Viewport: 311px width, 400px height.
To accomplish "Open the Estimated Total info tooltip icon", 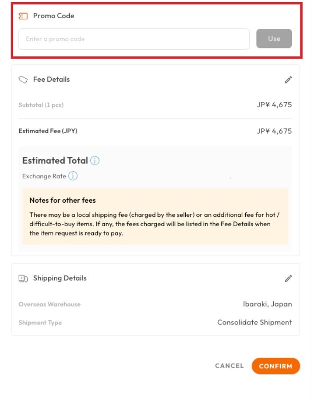I will (x=95, y=161).
